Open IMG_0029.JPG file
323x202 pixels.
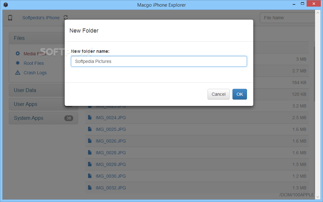tap(111, 164)
